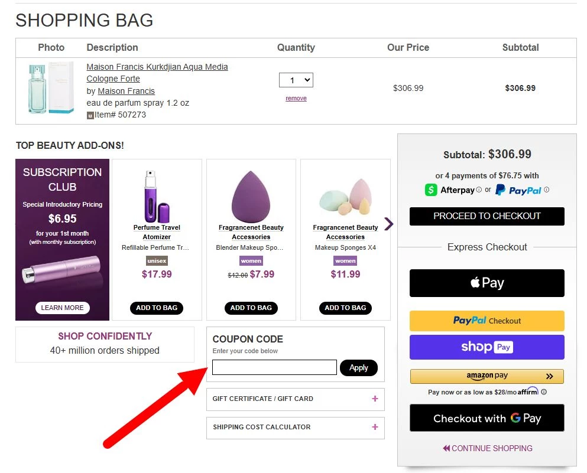Click the Afterpay info icon
This screenshot has height=473, width=587.
coord(479,190)
